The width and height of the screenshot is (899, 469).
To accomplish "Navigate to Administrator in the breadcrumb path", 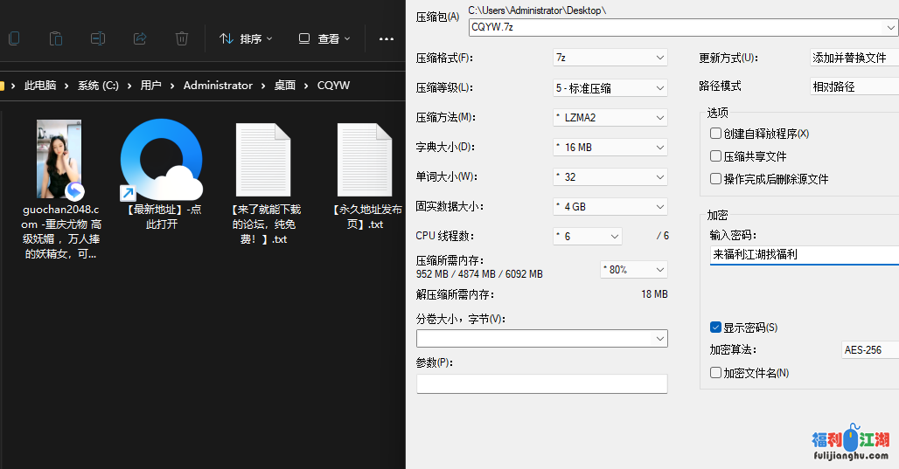I will click(218, 86).
